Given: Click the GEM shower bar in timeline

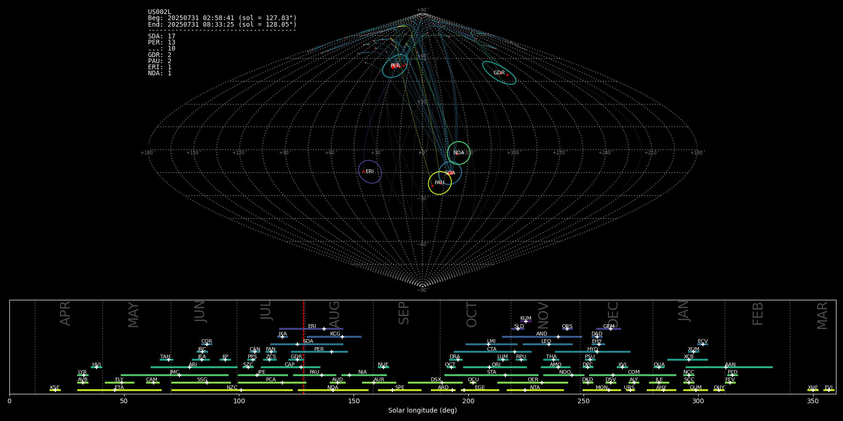Looking at the screenshot, I should point(608,329).
